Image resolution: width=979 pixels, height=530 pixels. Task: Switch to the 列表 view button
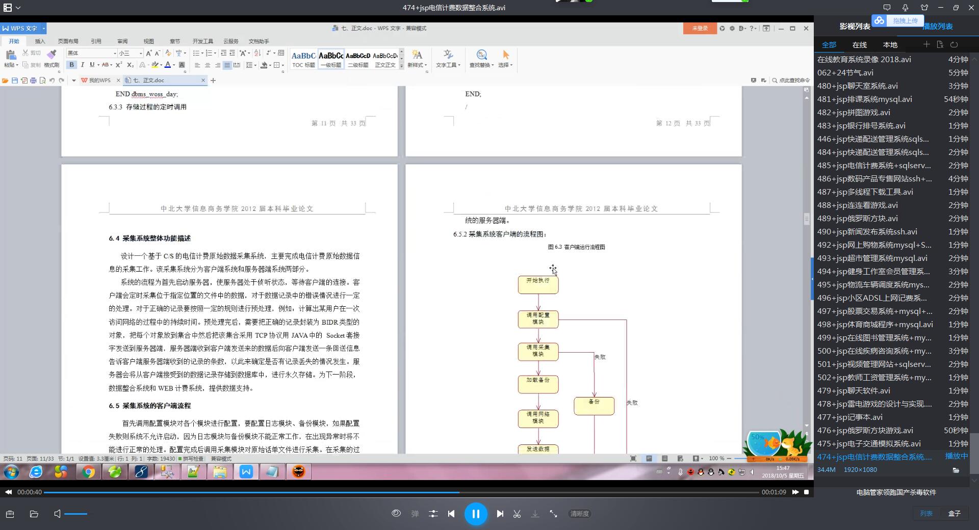(x=926, y=513)
